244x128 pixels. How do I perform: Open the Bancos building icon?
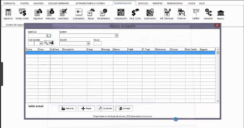(221, 14)
